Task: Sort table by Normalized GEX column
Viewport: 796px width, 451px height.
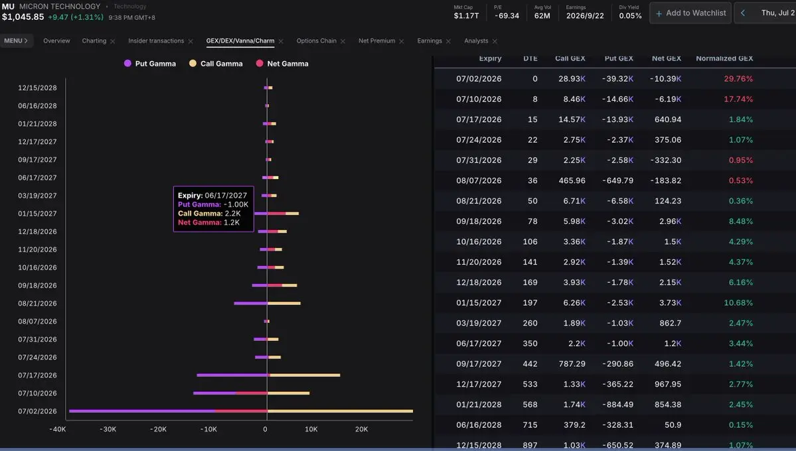Action: [x=724, y=58]
